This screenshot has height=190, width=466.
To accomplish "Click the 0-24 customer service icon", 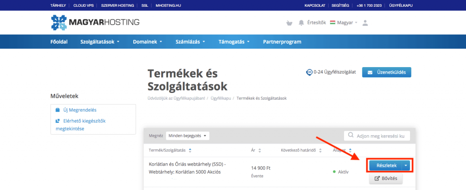I will point(309,72).
